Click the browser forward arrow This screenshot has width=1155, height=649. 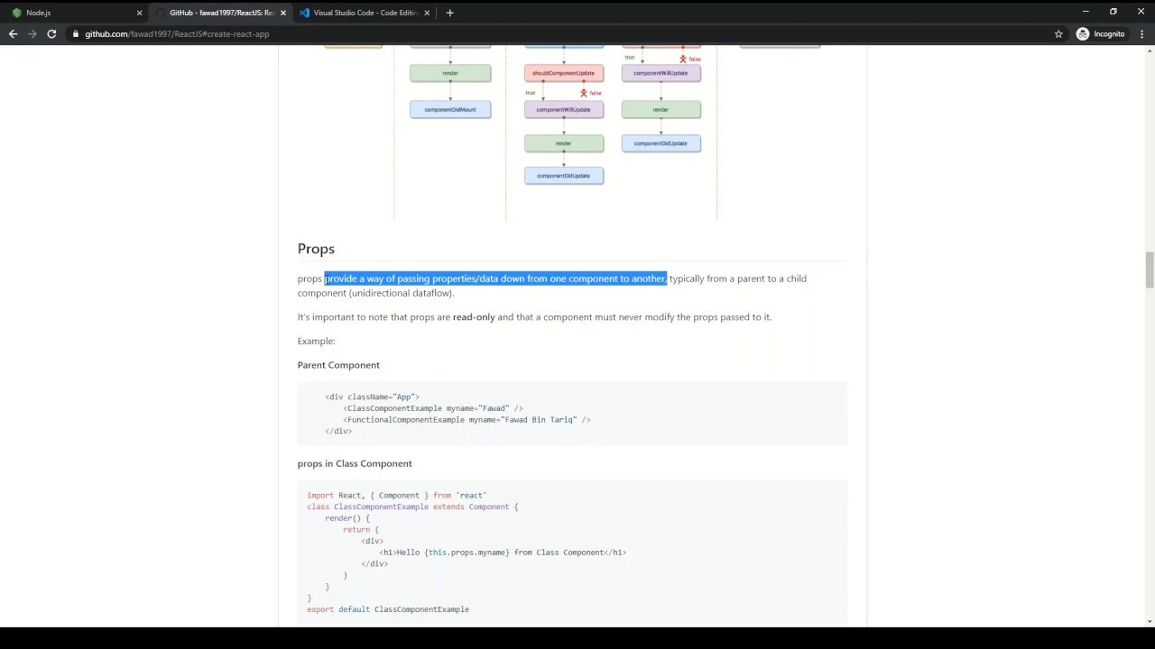[x=32, y=34]
